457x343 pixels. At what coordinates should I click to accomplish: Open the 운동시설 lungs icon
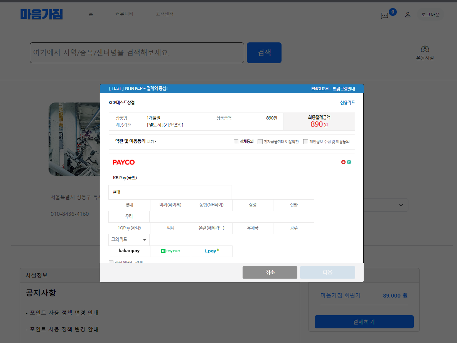(x=425, y=49)
